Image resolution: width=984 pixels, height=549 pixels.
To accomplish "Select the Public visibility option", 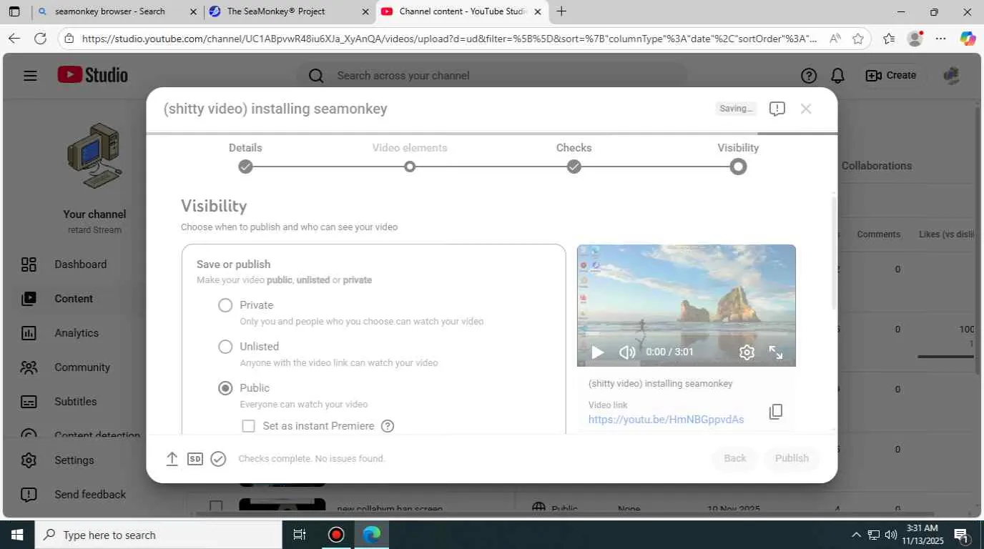I will [x=225, y=388].
